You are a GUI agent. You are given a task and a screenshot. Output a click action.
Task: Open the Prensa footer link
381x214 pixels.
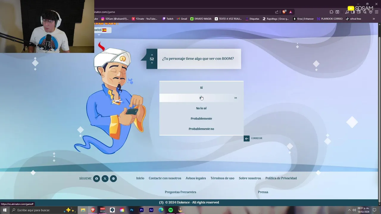[x=263, y=192]
